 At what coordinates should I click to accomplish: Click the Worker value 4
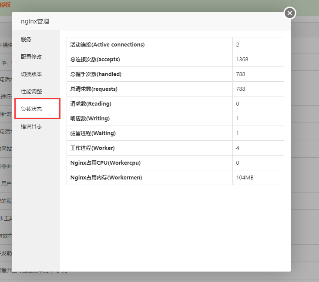(x=238, y=148)
